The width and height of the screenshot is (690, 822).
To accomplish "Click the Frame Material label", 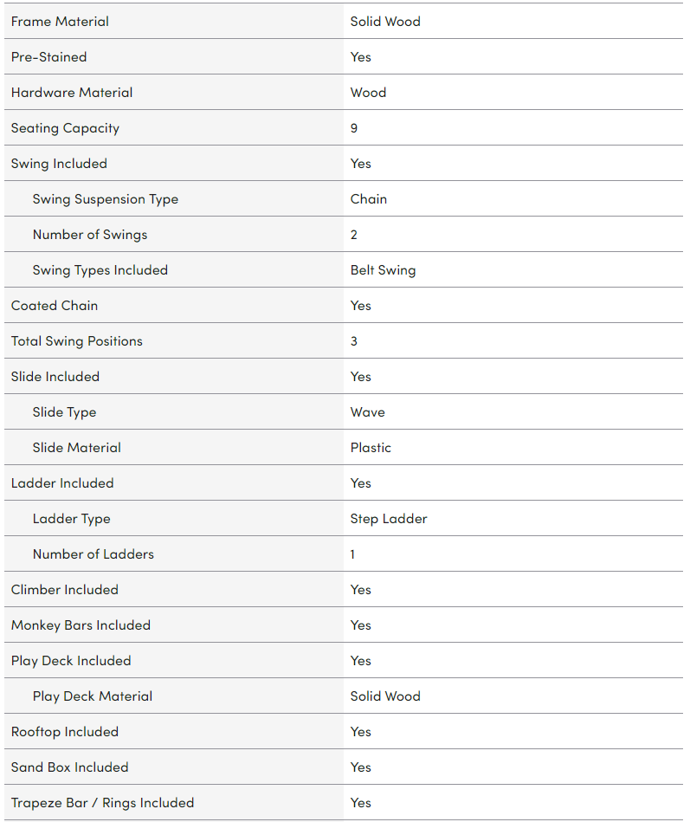I will click(x=60, y=22).
